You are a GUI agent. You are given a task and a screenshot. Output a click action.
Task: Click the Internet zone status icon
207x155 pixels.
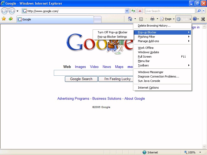145,152
